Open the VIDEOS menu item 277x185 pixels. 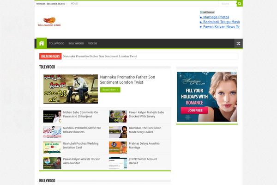[93, 43]
